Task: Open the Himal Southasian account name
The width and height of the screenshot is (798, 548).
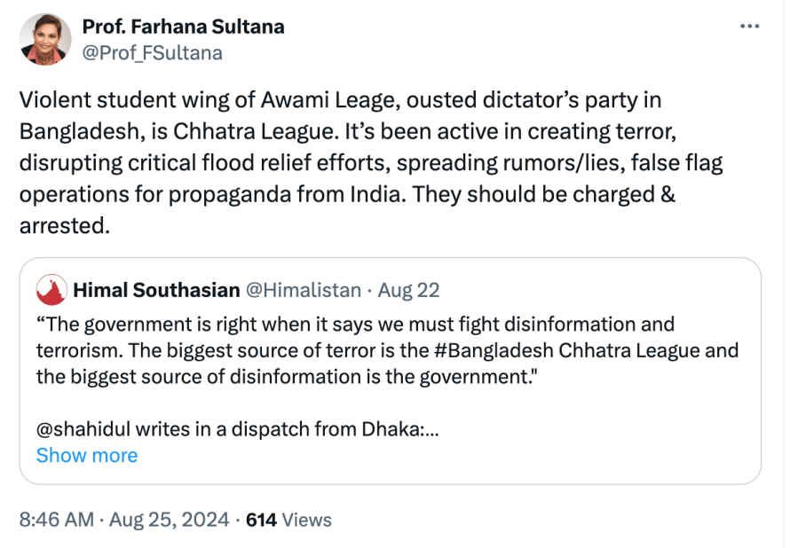Action: click(x=156, y=290)
